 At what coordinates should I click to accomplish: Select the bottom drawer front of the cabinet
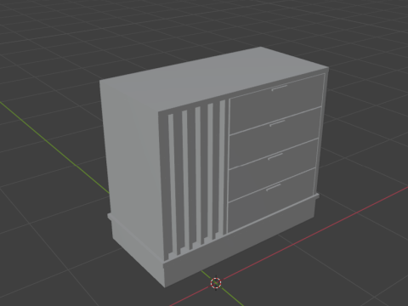tap(270, 201)
